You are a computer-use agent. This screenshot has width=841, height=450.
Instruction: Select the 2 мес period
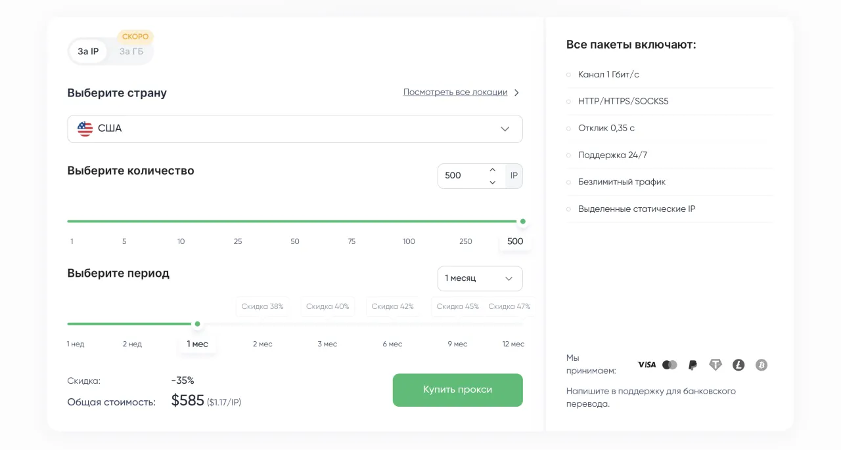click(x=263, y=344)
